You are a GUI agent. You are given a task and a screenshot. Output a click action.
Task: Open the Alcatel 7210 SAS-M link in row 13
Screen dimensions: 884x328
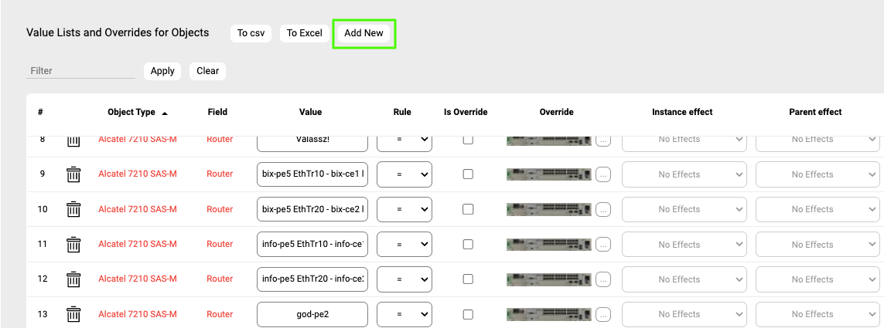138,314
